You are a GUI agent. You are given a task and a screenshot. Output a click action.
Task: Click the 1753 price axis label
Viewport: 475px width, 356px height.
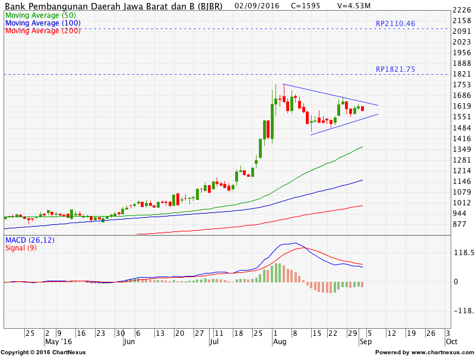pos(462,85)
